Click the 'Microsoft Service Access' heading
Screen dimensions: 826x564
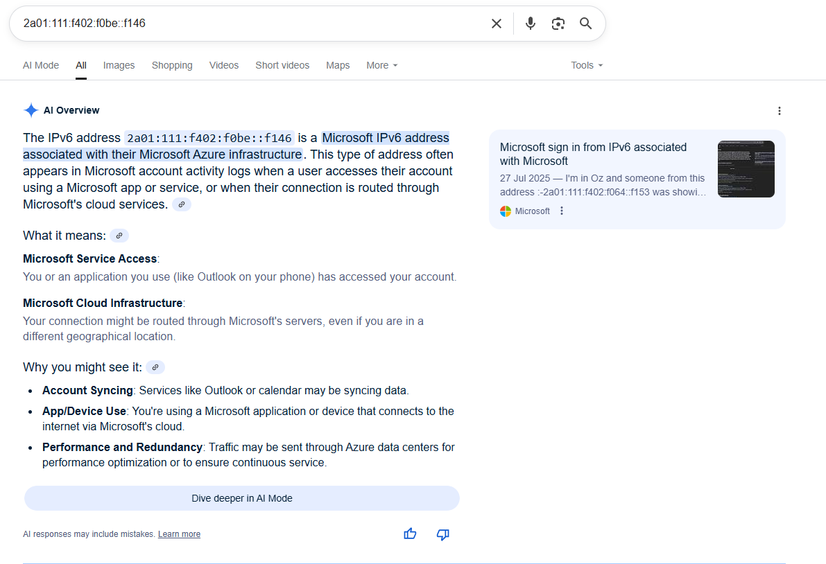90,259
